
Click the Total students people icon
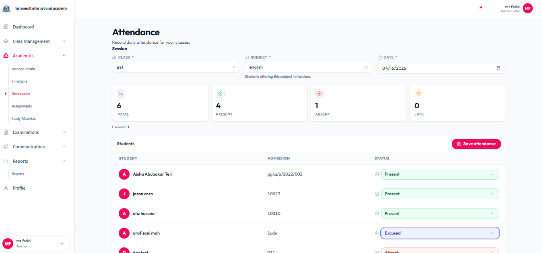(x=121, y=93)
